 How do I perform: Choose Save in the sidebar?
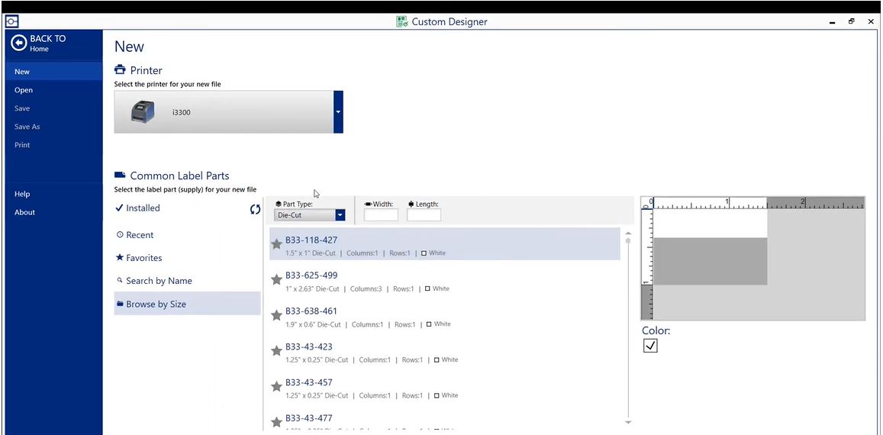(x=53, y=108)
